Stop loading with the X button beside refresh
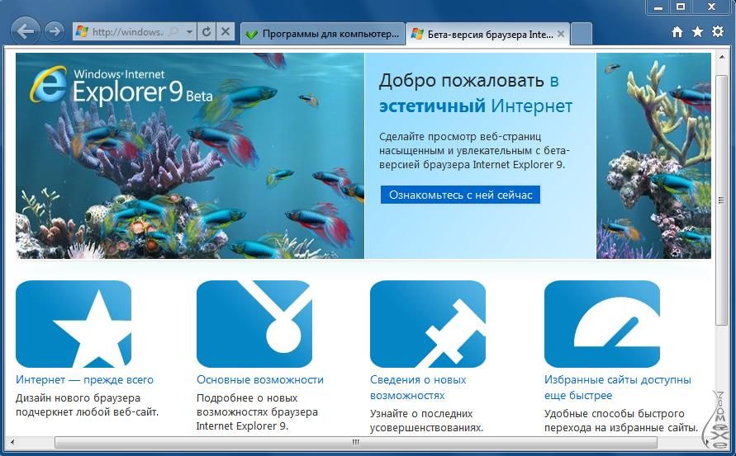736x456 pixels. (226, 32)
